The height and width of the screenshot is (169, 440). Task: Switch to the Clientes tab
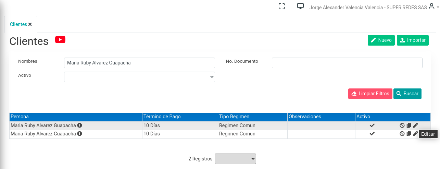coord(18,24)
